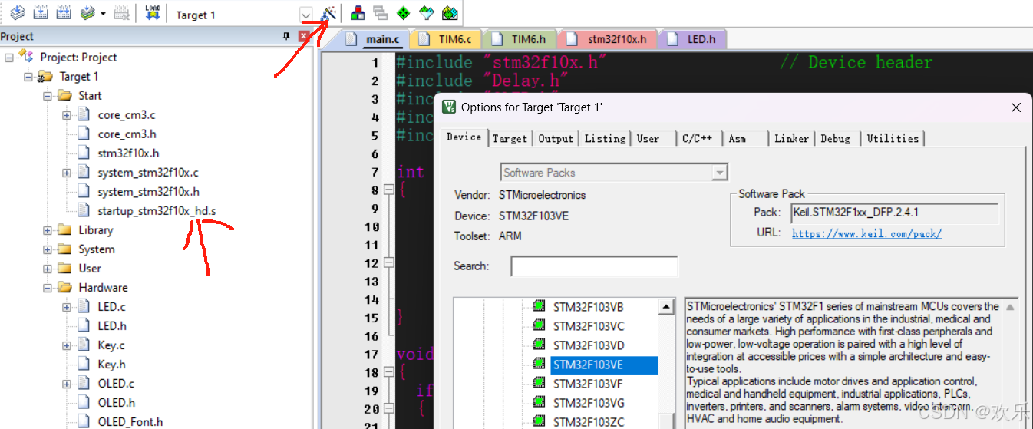Expand the Key.c file node
The image size is (1033, 429).
(67, 345)
